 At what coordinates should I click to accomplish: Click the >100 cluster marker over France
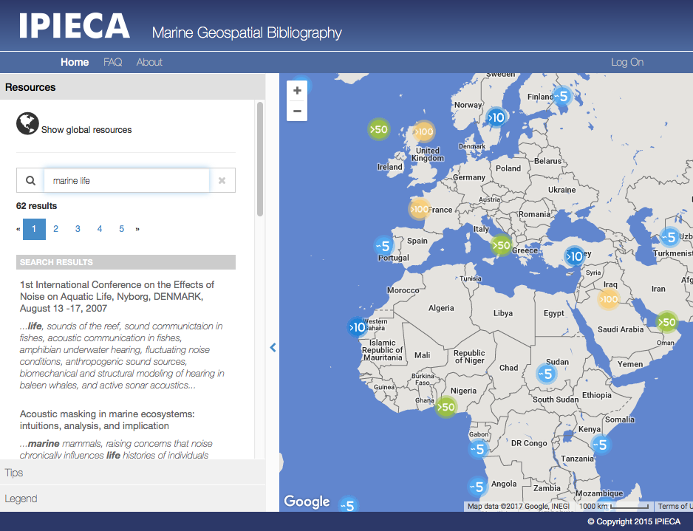(x=420, y=209)
